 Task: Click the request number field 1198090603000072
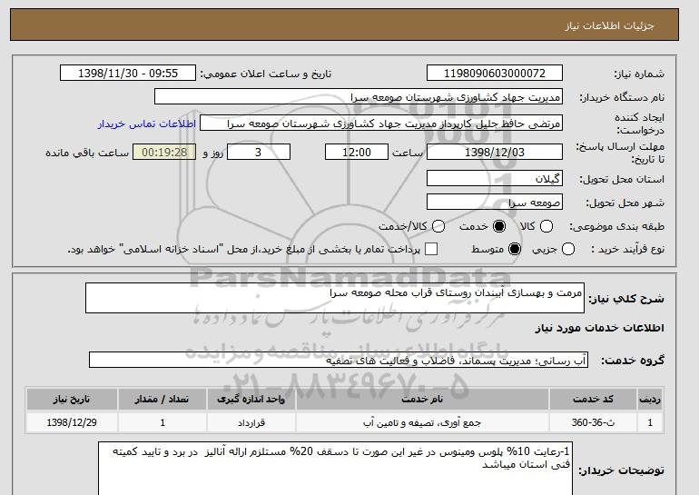coord(495,74)
